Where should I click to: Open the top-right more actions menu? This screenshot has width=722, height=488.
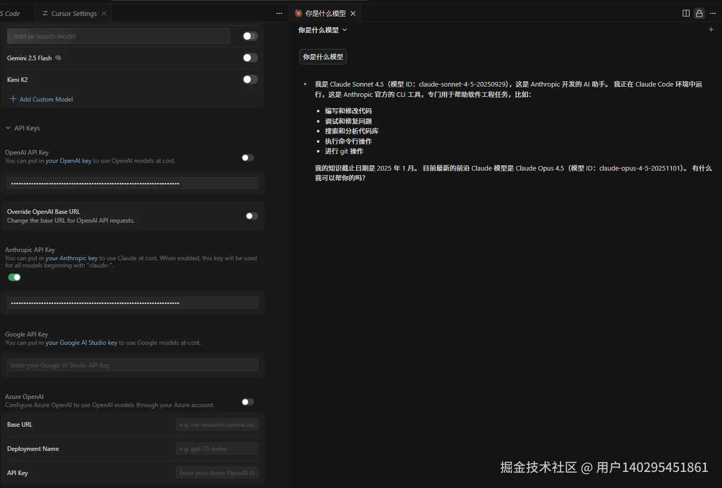(x=713, y=13)
